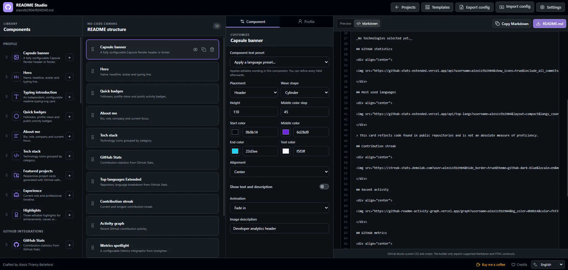Switch to Markdown view
The height and width of the screenshot is (270, 568).
(367, 24)
